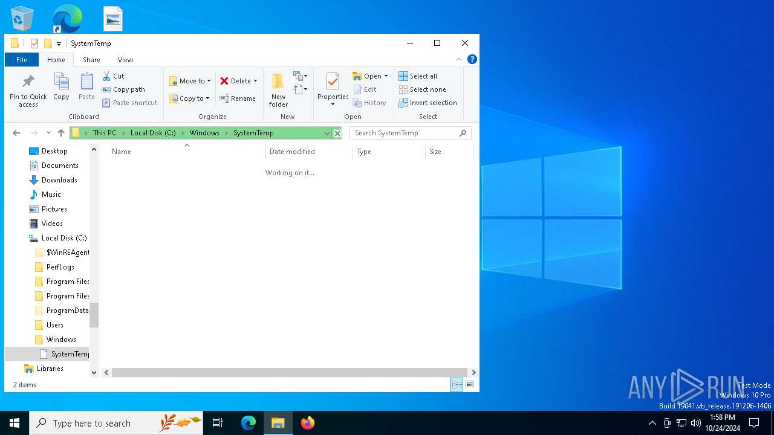Viewport: 774px width, 435px height.
Task: Switch to the Home ribbon tab
Action: point(56,60)
